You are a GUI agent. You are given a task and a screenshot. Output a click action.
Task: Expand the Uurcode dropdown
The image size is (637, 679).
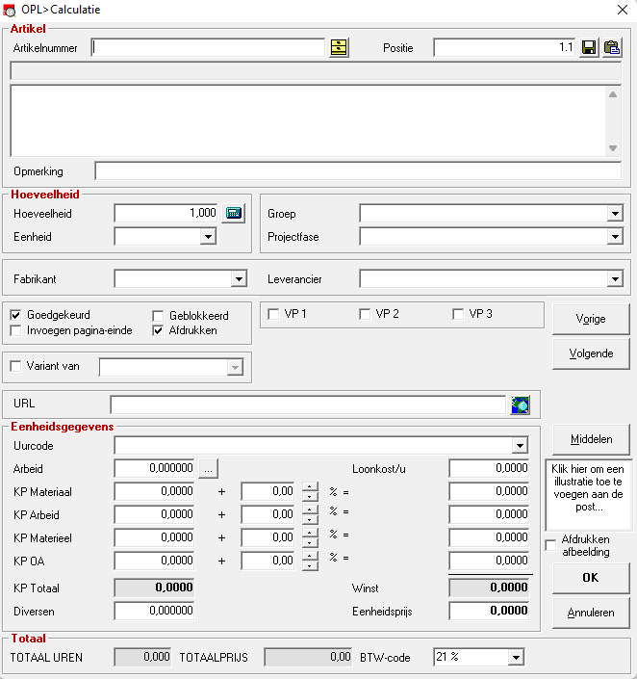point(520,446)
